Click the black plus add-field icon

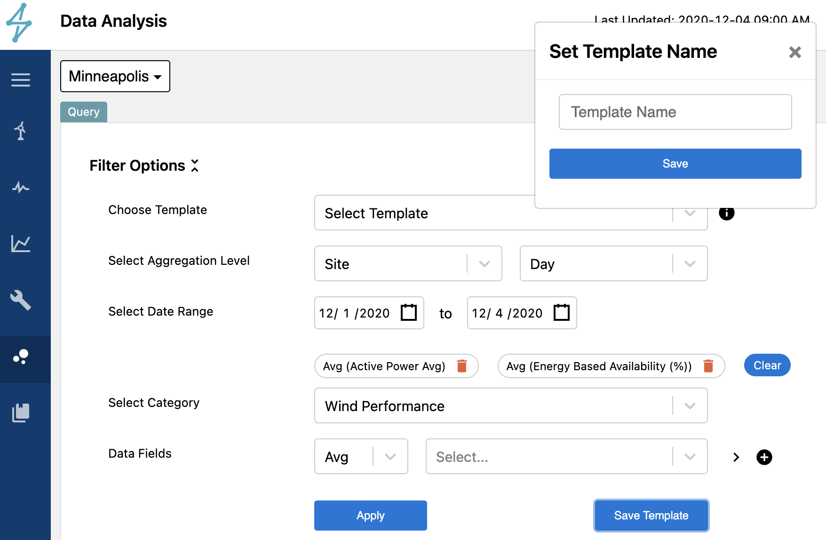click(764, 457)
